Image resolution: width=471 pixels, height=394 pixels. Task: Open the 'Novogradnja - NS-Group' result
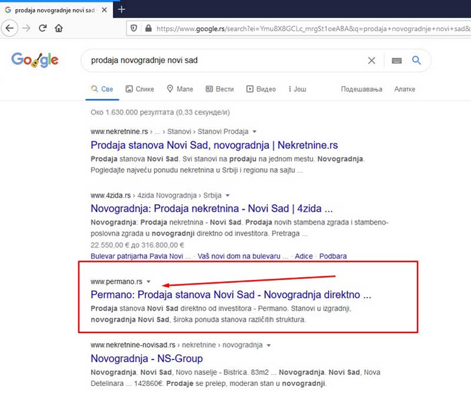click(147, 359)
